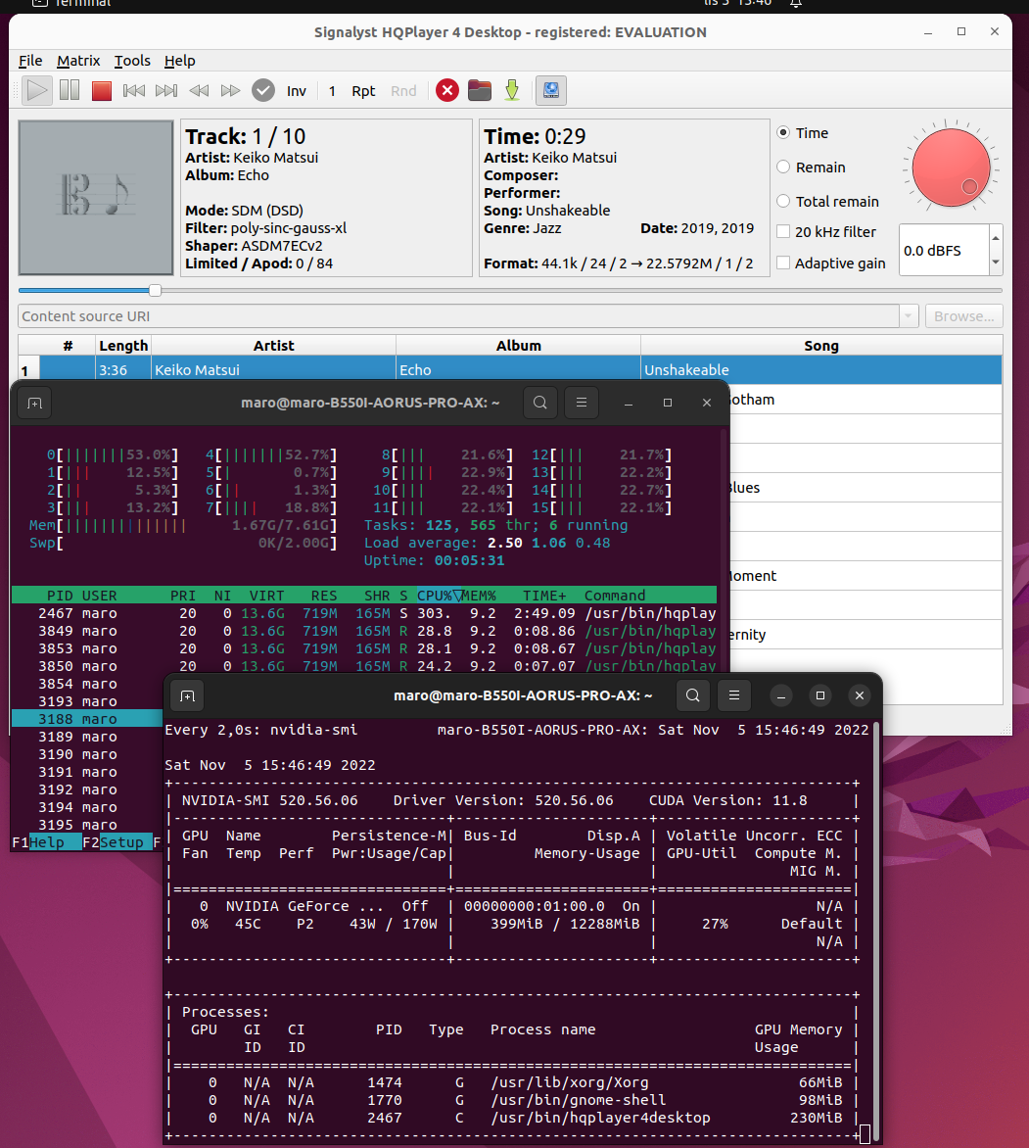Click the search icon in the htop terminal

tap(540, 403)
